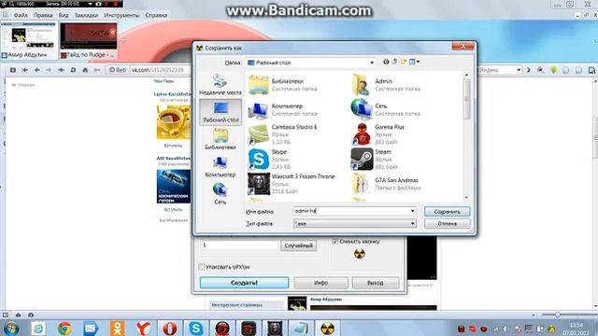The height and width of the screenshot is (336, 598).
Task: Open the Правка menu
Action: tap(43, 15)
